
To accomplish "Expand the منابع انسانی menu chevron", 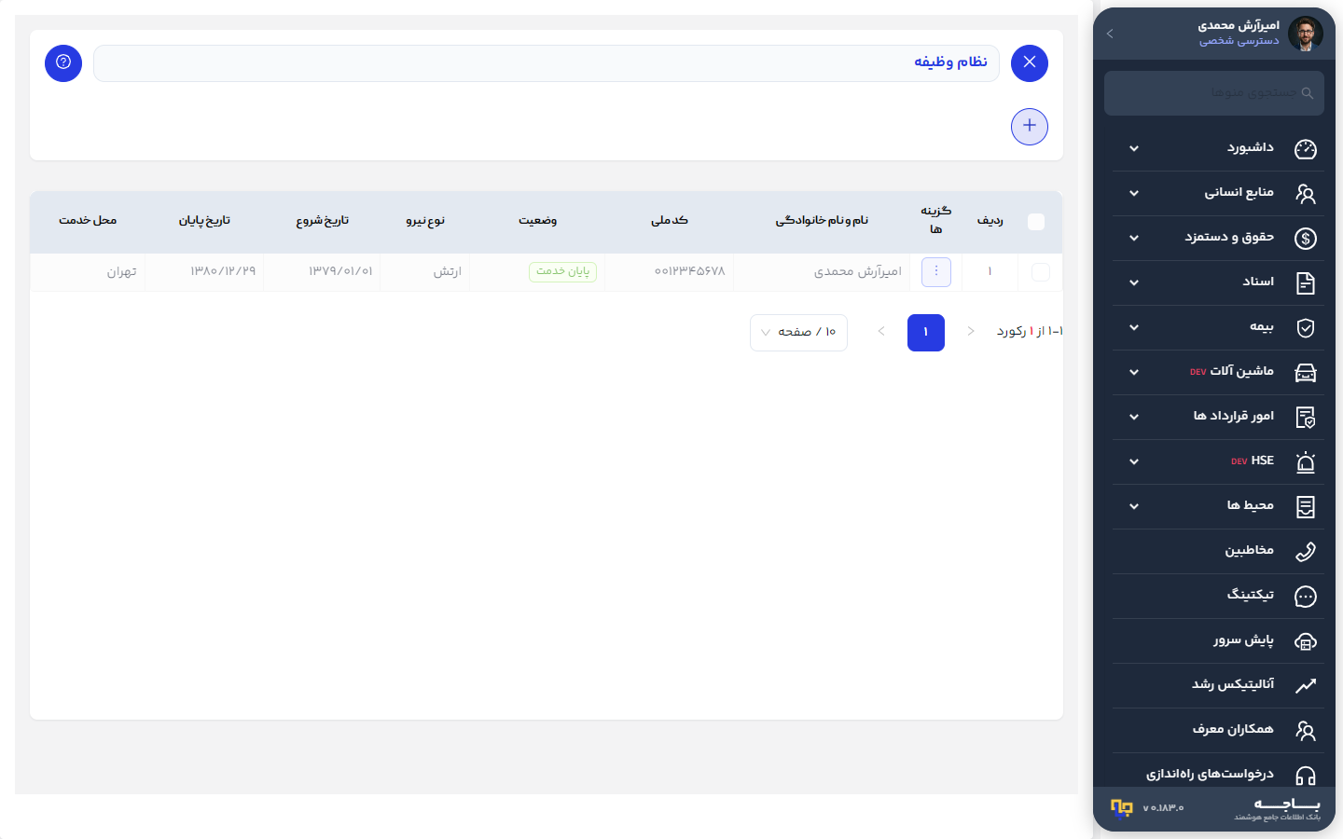I will [1134, 193].
